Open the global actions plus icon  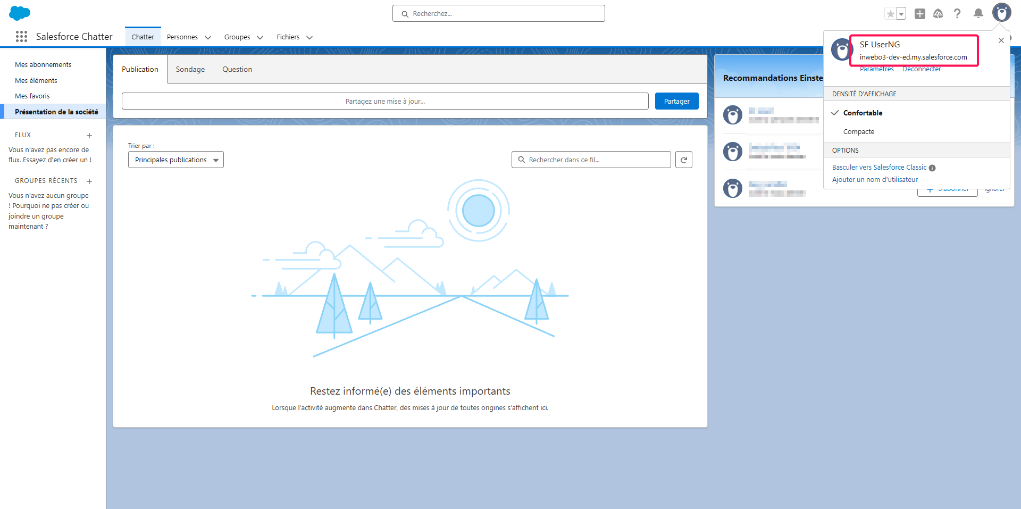[919, 14]
